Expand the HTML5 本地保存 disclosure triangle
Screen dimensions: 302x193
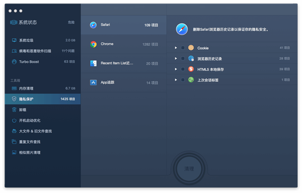[x=176, y=69]
